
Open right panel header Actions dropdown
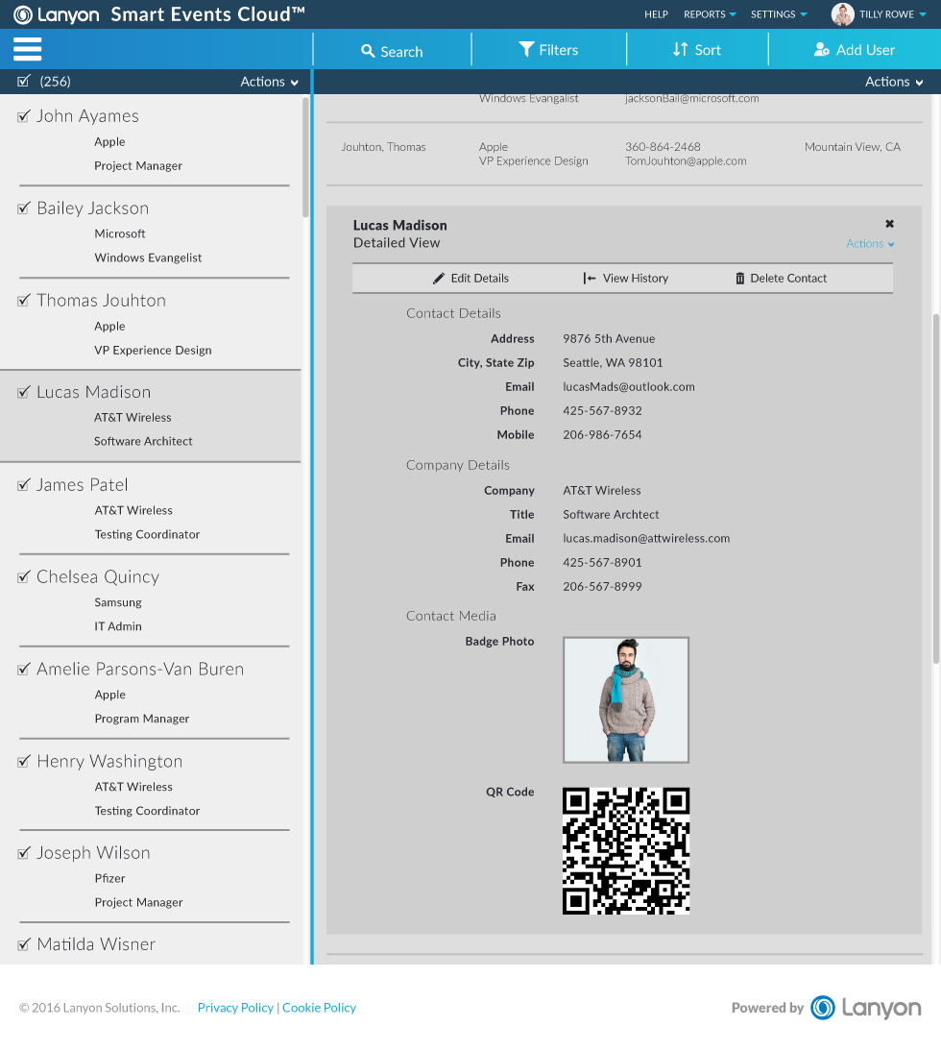[x=894, y=82]
